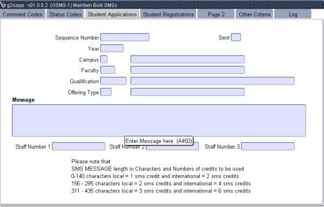This screenshot has height=207, width=324.
Task: Click the Offering Type description field
Action: tap(187, 92)
